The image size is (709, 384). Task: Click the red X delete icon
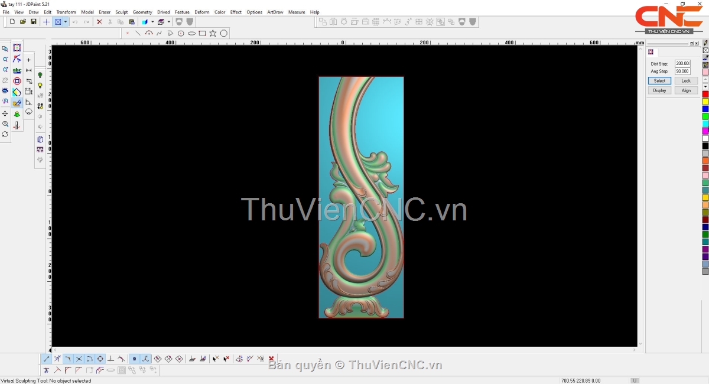99,22
